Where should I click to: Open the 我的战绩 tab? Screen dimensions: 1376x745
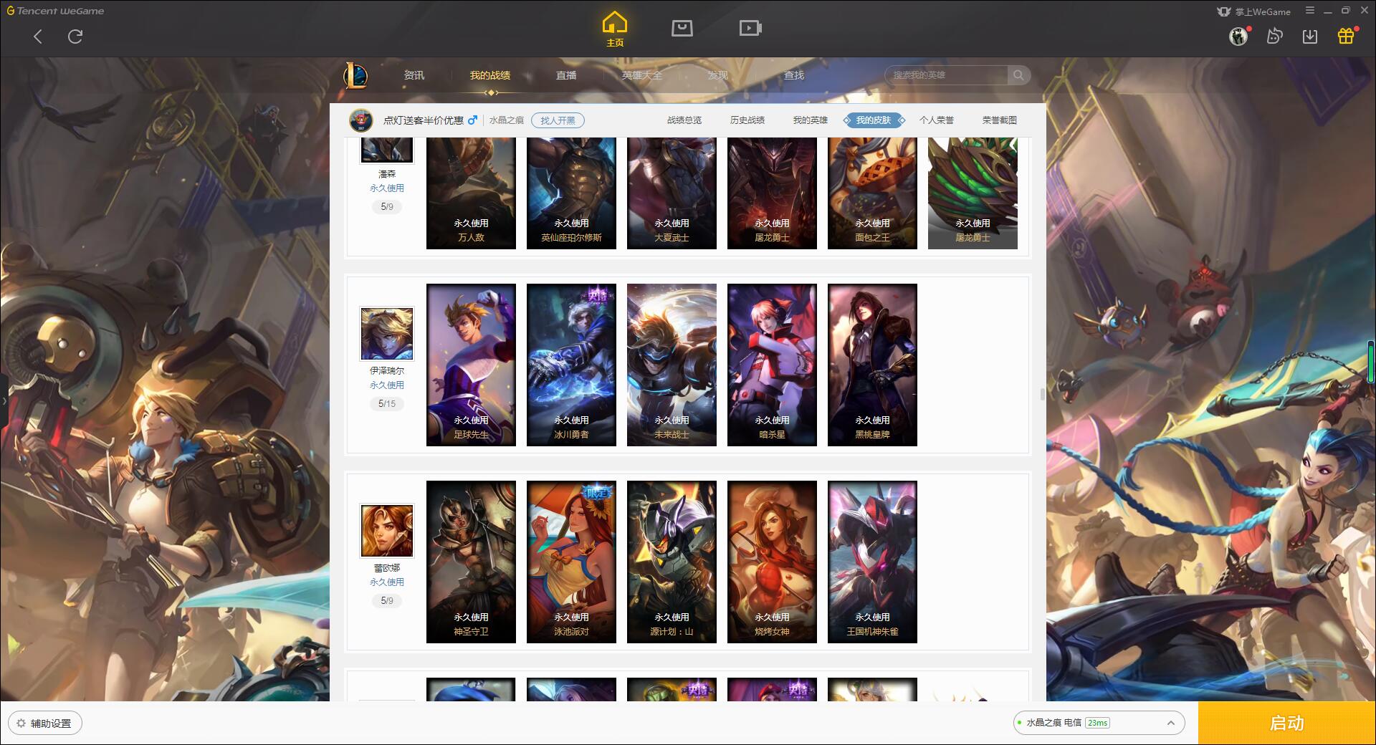point(490,75)
